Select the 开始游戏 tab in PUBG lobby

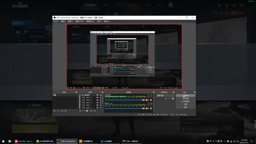pyautogui.click(x=90, y=5)
